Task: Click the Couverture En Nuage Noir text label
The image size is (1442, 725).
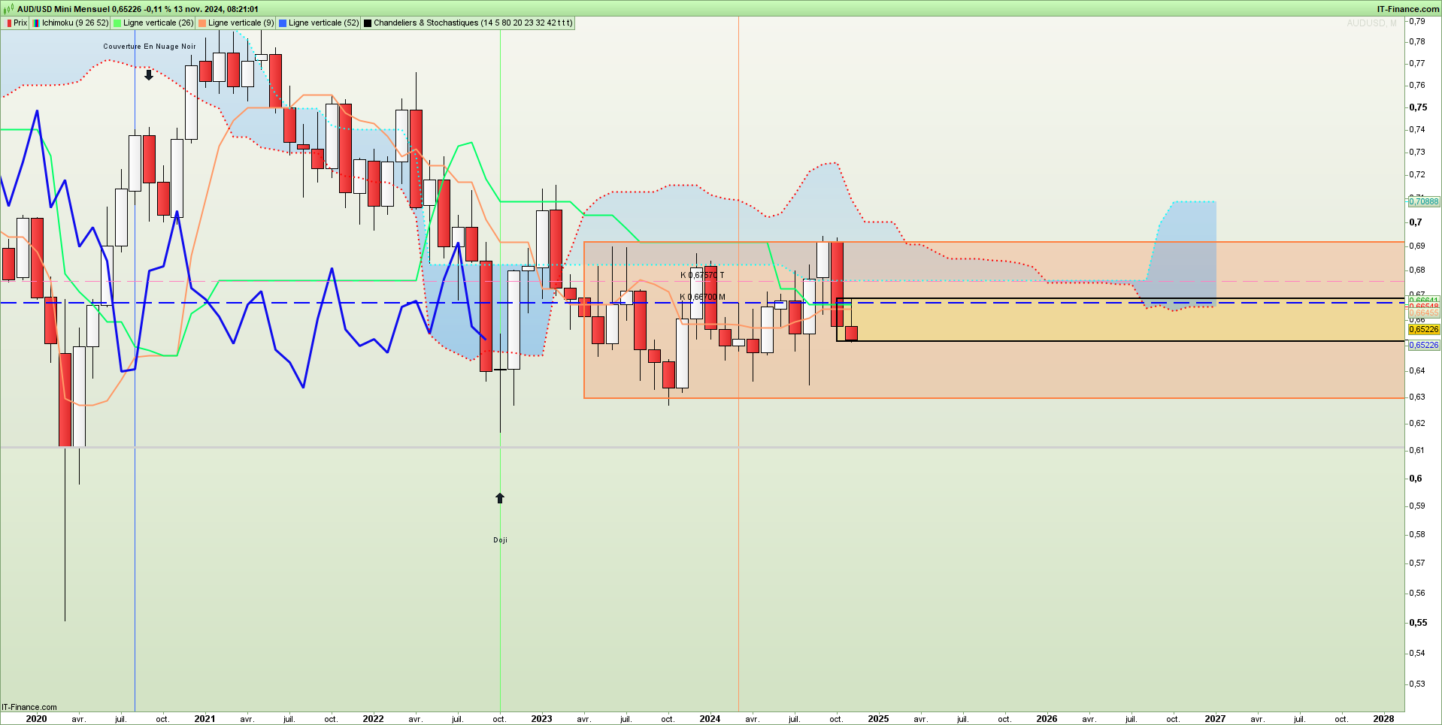Action: (x=149, y=47)
